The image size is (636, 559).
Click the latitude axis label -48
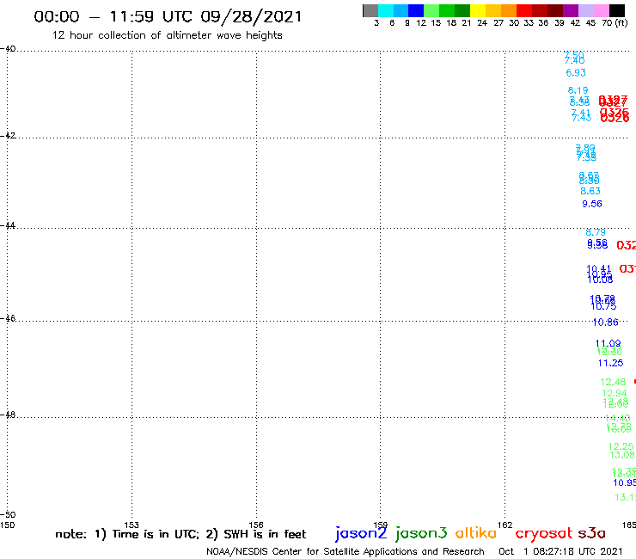pos(8,415)
